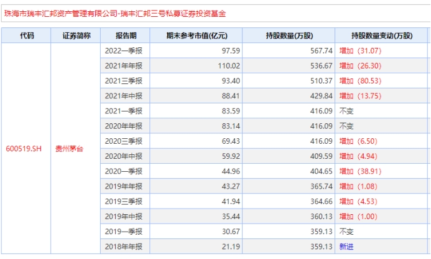This screenshot has height=259, width=431.
Task: Click the 新进 link in 2018年年报 row
Action: (x=346, y=247)
